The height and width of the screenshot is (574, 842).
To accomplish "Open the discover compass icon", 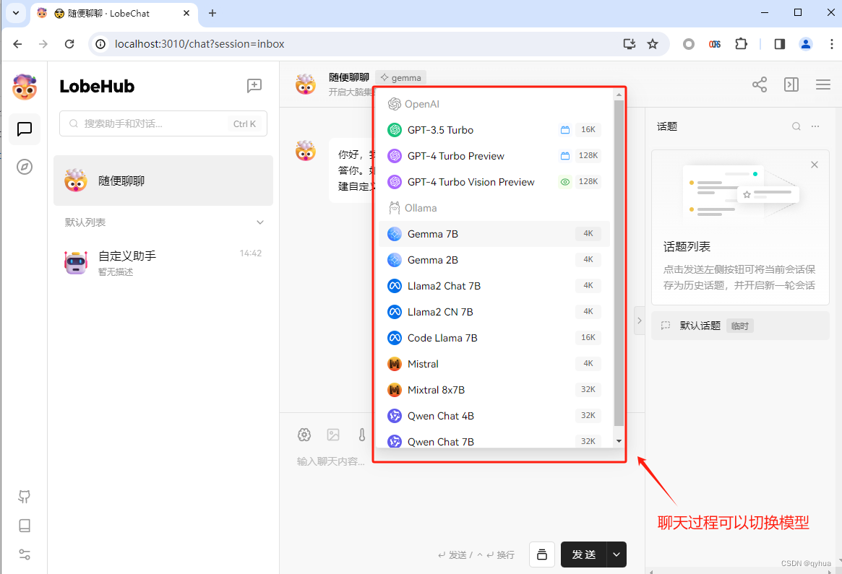I will [x=24, y=165].
